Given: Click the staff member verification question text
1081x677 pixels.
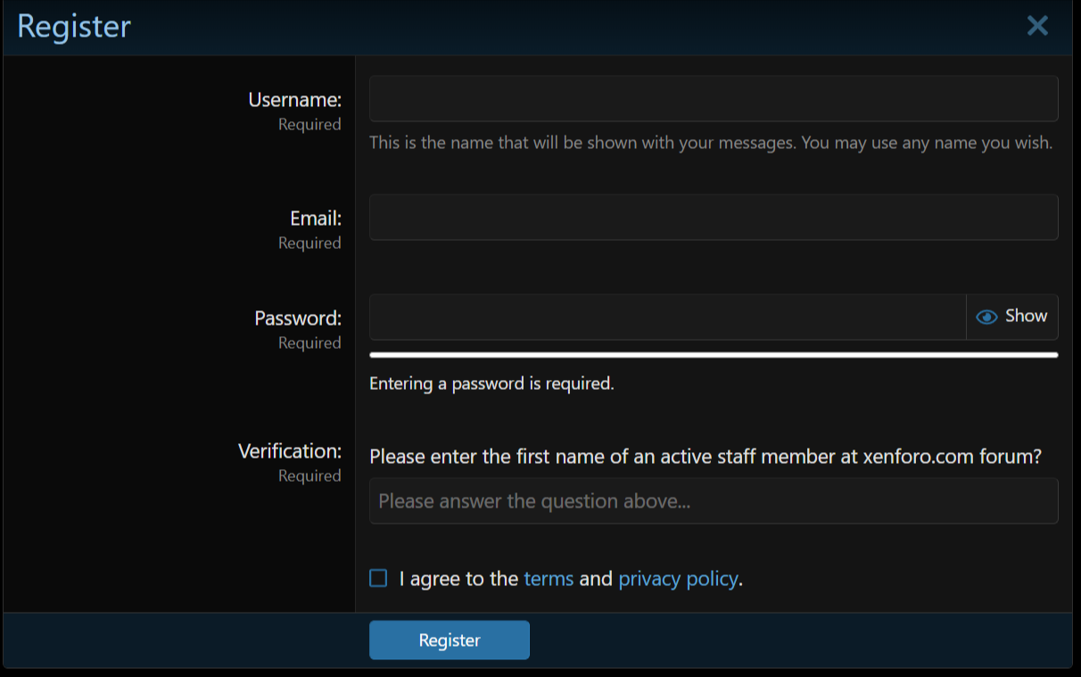Looking at the screenshot, I should 705,458.
